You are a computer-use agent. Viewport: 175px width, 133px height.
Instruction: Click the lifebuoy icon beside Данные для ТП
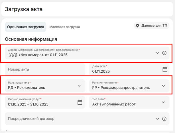point(138,26)
